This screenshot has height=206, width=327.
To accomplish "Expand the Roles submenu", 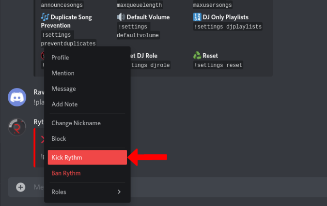I will (87, 192).
